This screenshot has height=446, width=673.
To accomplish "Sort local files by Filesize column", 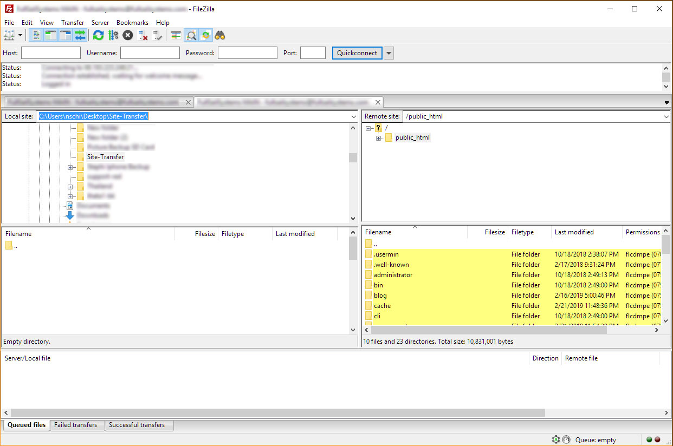I will (x=196, y=234).
